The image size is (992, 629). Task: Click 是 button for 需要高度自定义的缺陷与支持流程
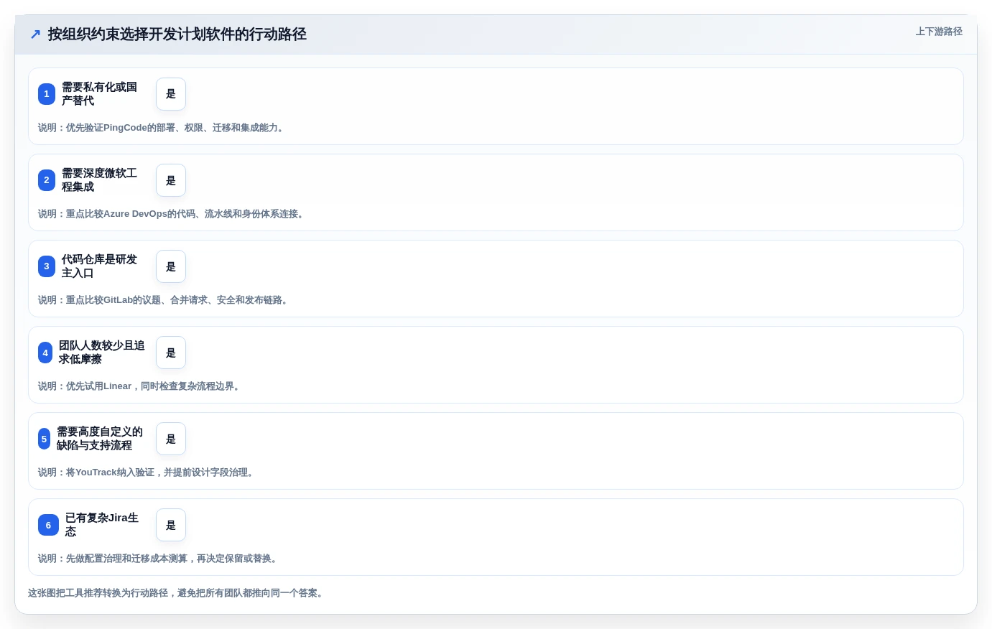(x=171, y=439)
